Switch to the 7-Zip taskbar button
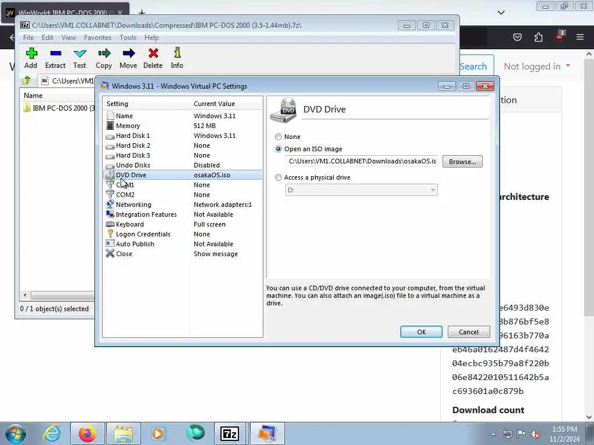Viewport: 594px width, 445px height. tap(230, 433)
